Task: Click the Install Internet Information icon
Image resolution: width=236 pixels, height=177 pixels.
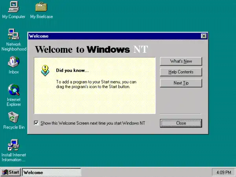Action: click(13, 145)
